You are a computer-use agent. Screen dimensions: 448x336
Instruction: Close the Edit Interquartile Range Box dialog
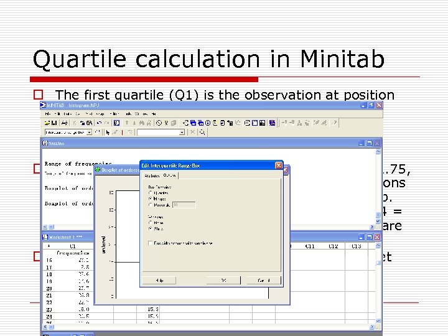(279, 166)
